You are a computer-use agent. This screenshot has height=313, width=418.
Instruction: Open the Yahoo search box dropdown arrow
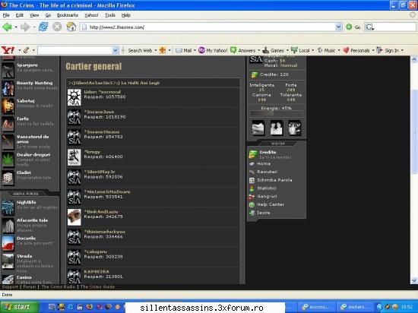[116, 50]
